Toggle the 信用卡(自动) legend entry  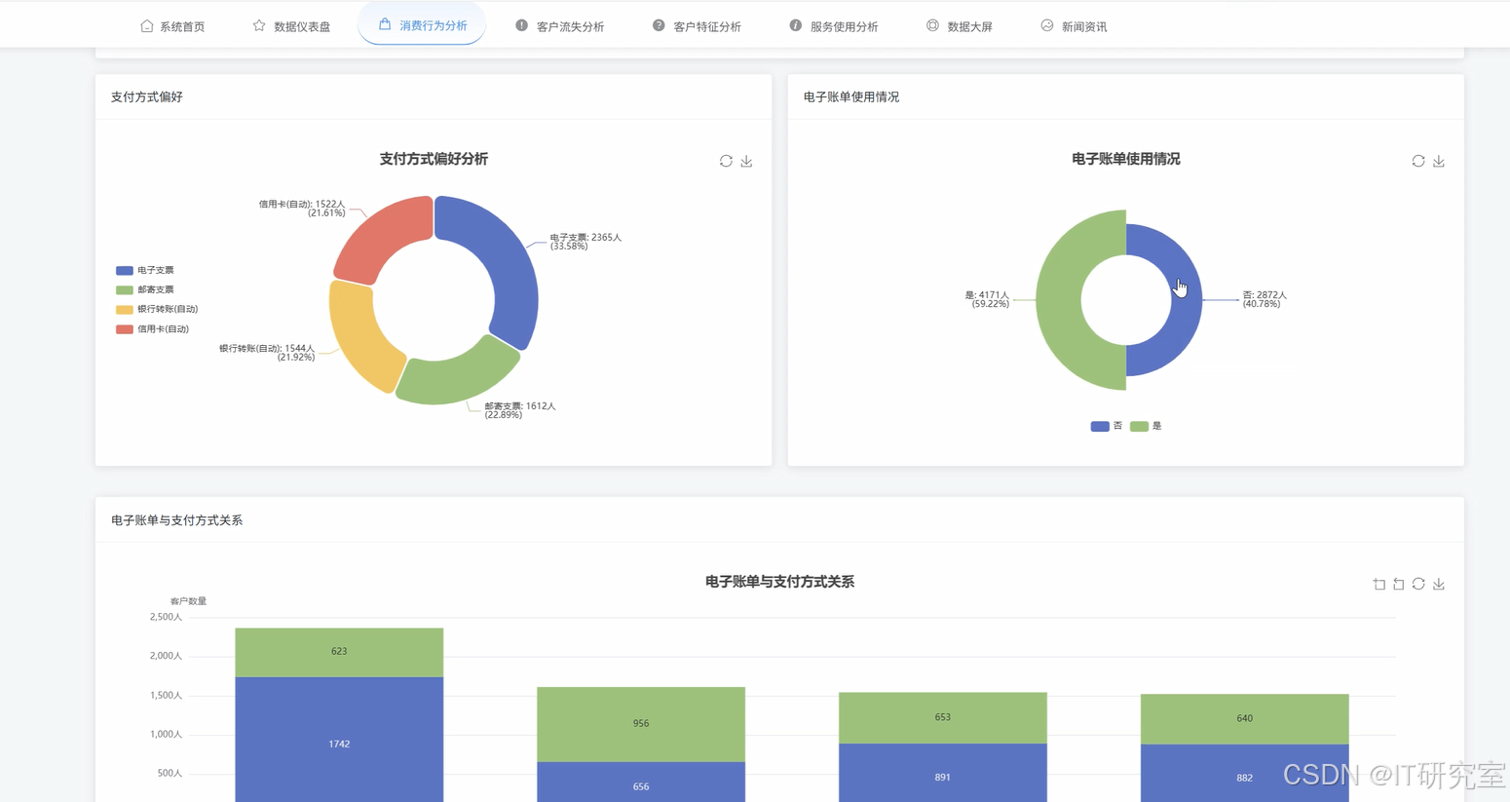[x=153, y=329]
